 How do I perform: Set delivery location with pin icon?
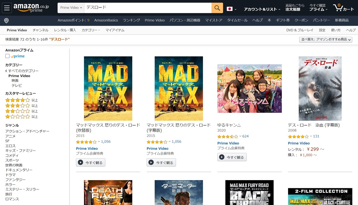click(6, 20)
